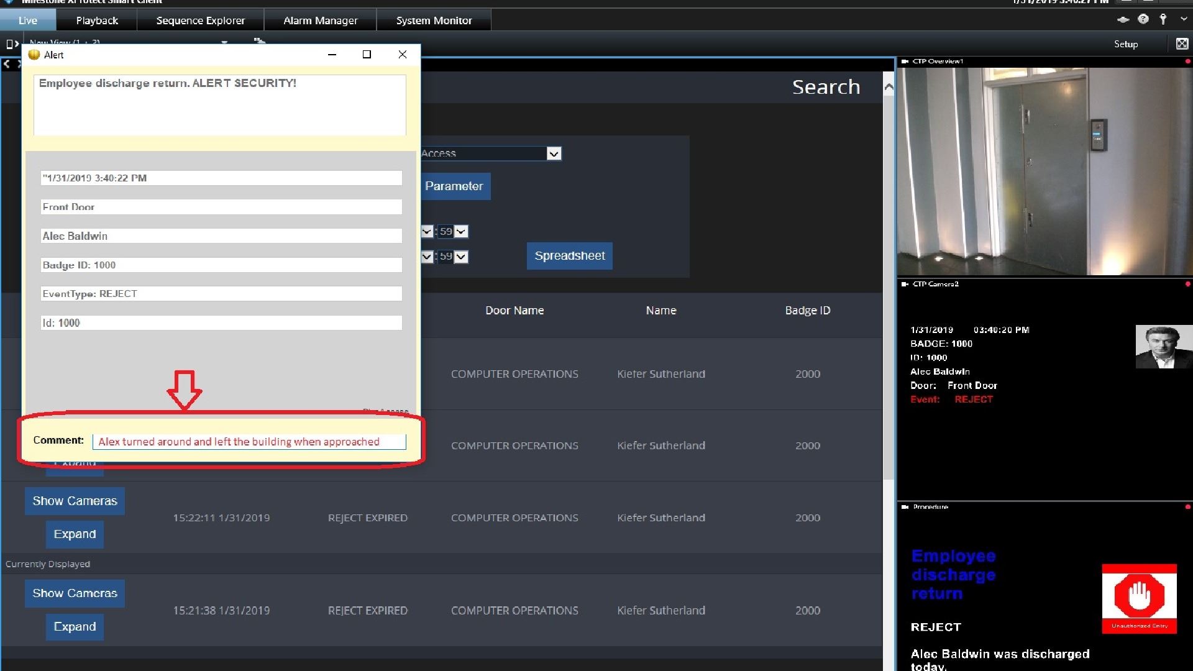
Task: Click the CTP Camera2 recording indicator dot
Action: coord(1187,284)
